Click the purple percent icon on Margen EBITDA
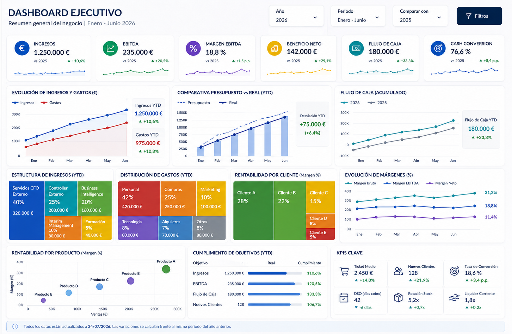The width and height of the screenshot is (512, 334). (x=193, y=48)
